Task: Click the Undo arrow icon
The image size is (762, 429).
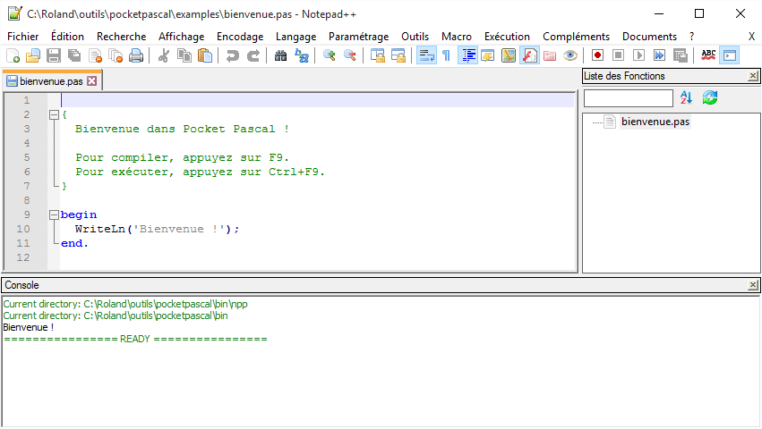Action: click(x=233, y=55)
